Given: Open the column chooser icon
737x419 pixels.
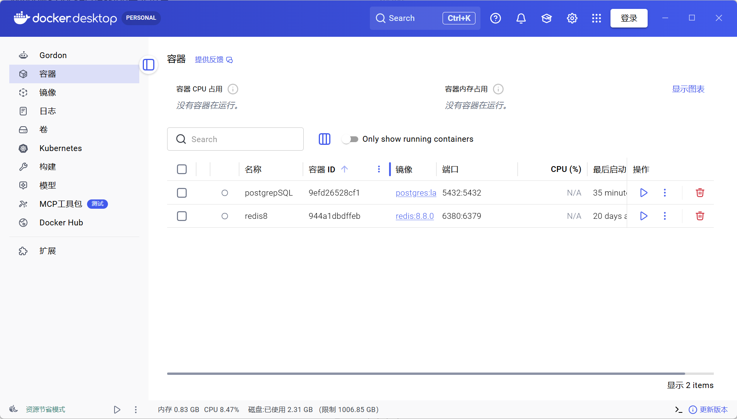Looking at the screenshot, I should pos(325,139).
